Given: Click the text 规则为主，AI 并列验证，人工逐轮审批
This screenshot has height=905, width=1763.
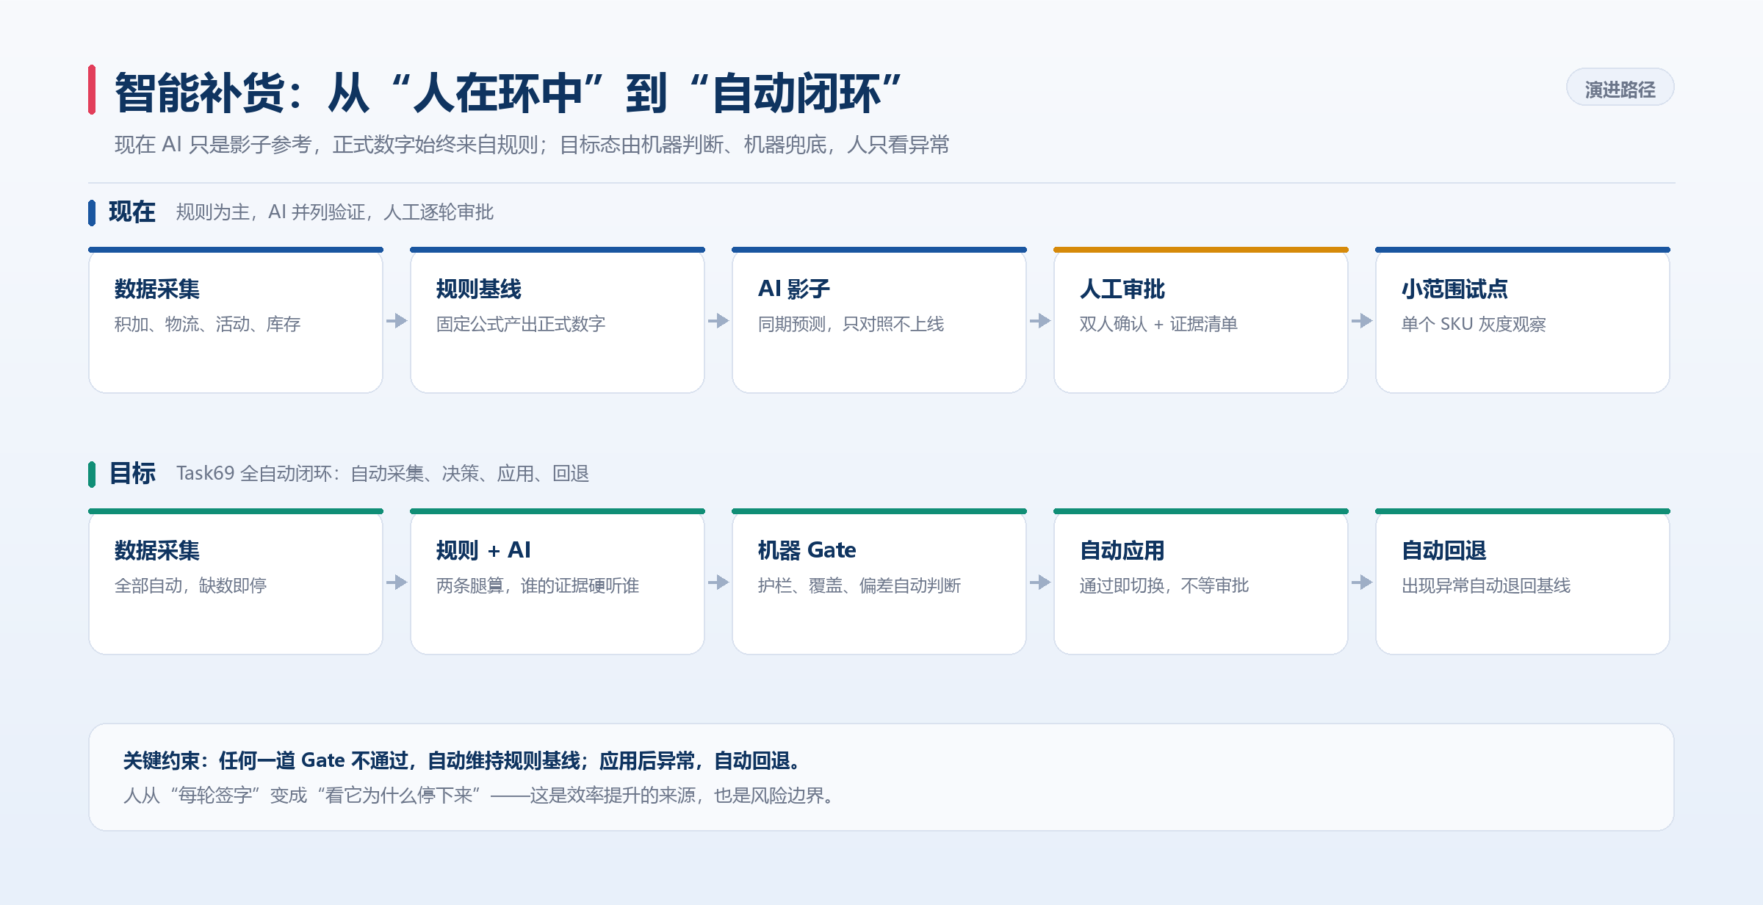Looking at the screenshot, I should (334, 212).
